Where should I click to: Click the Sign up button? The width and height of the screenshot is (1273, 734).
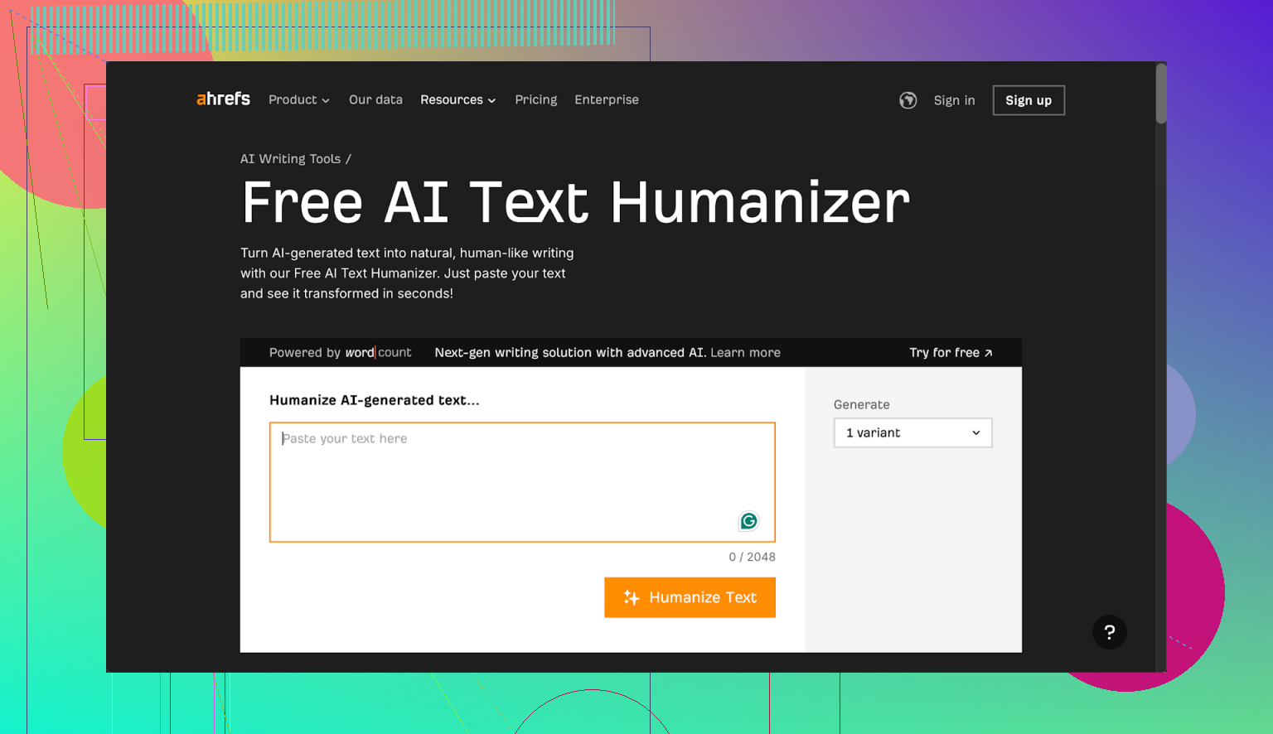[1028, 99]
